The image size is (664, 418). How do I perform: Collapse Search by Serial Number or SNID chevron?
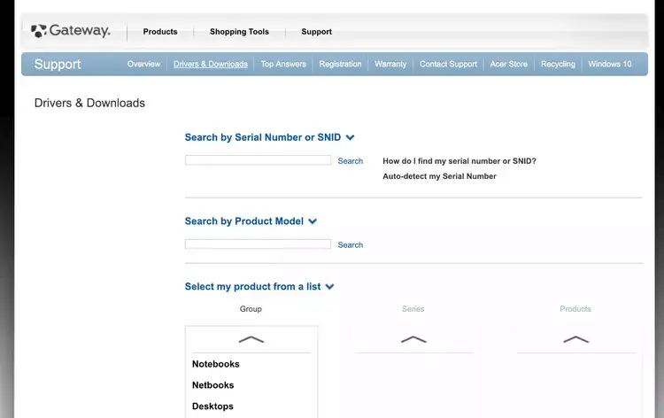(x=350, y=137)
